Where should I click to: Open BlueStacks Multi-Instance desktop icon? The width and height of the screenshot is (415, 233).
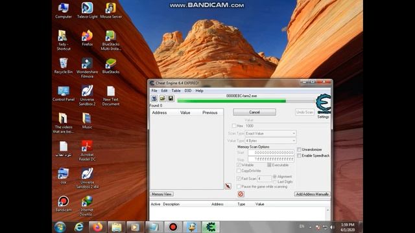(111, 40)
